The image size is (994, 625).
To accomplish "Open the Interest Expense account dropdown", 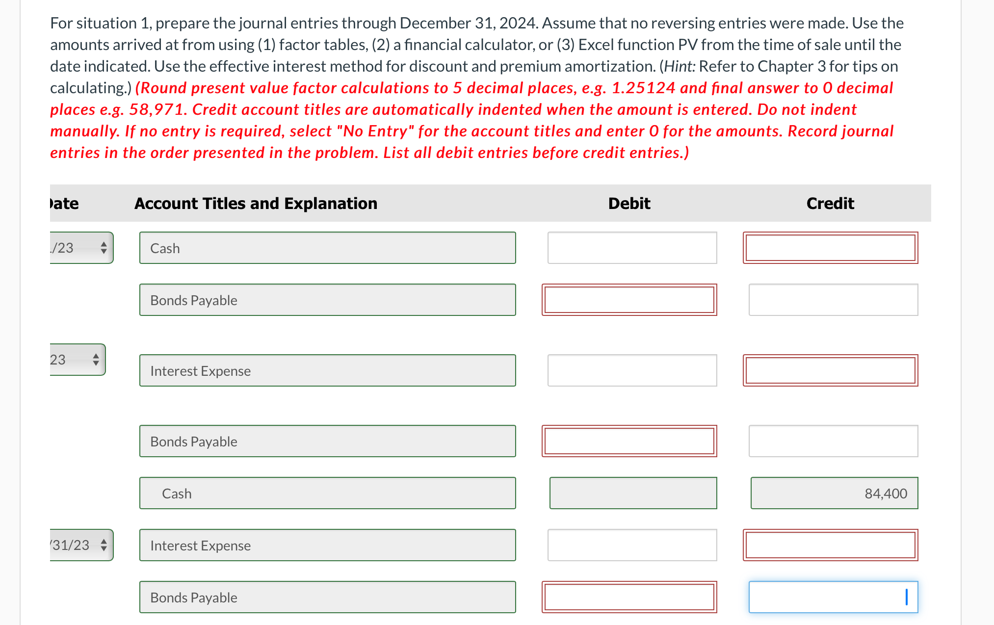I will 327,370.
